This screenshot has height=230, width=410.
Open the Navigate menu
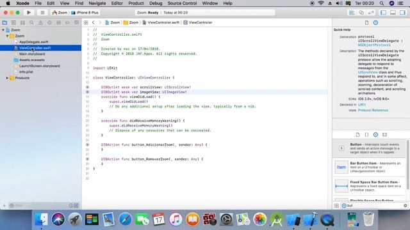[97, 3]
